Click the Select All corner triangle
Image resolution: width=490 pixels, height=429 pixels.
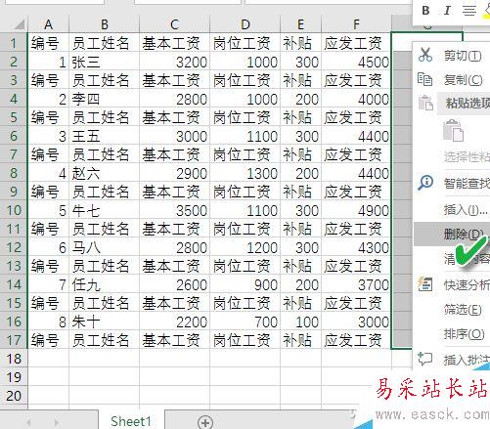point(19,24)
